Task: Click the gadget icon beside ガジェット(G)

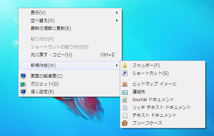Action: click(x=23, y=84)
